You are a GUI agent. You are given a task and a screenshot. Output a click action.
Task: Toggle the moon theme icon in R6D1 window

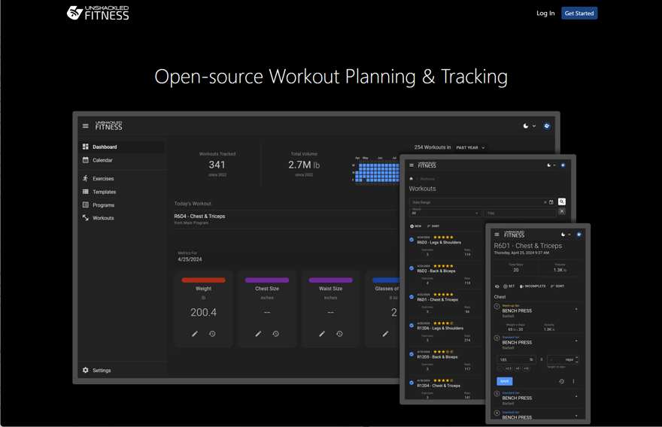pyautogui.click(x=563, y=235)
